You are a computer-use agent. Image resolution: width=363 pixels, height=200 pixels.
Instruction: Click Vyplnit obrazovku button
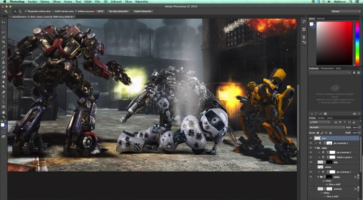pos(143,11)
